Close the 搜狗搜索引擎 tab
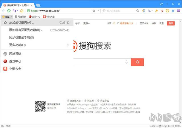The image size is (182, 128). coord(32,5)
